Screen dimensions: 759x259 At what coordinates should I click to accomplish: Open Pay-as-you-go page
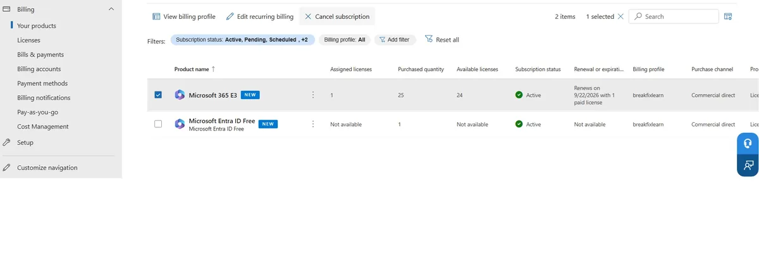click(x=38, y=112)
